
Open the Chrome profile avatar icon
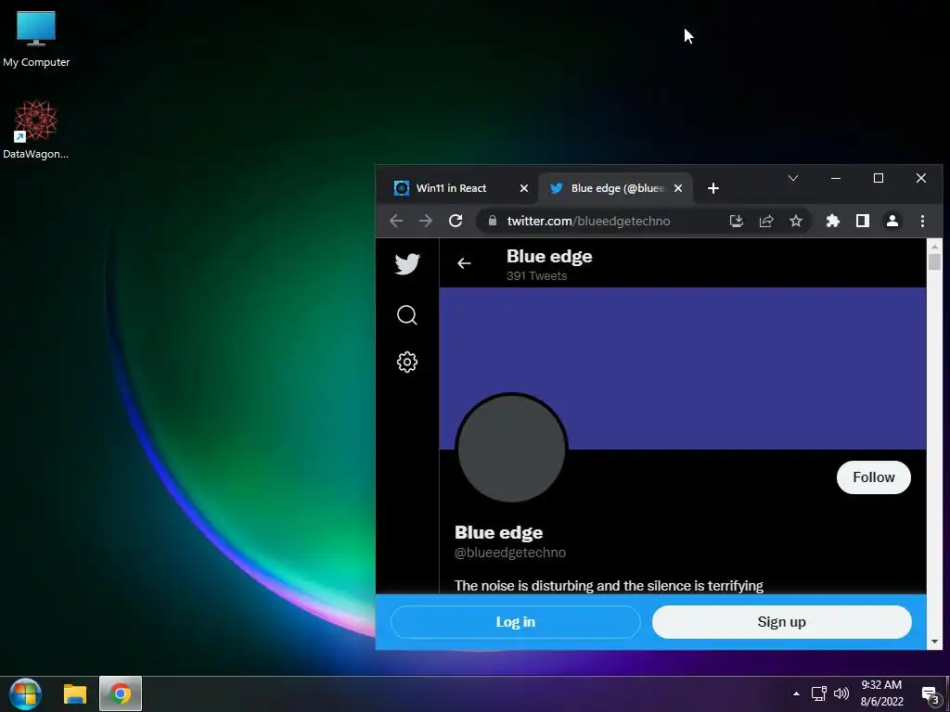tap(892, 221)
